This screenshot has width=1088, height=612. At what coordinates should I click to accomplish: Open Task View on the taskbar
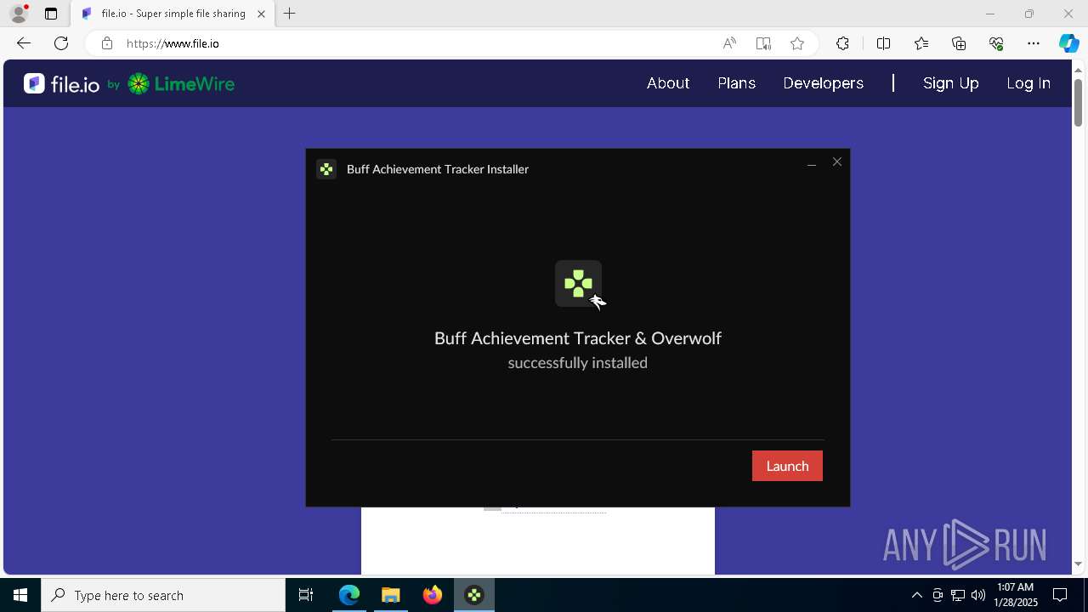tap(306, 595)
